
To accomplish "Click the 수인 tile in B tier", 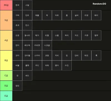I will pyautogui.click(x=67, y=66).
